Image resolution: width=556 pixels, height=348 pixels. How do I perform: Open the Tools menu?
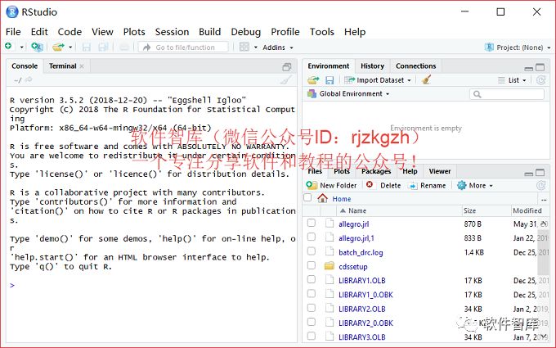pyautogui.click(x=322, y=32)
